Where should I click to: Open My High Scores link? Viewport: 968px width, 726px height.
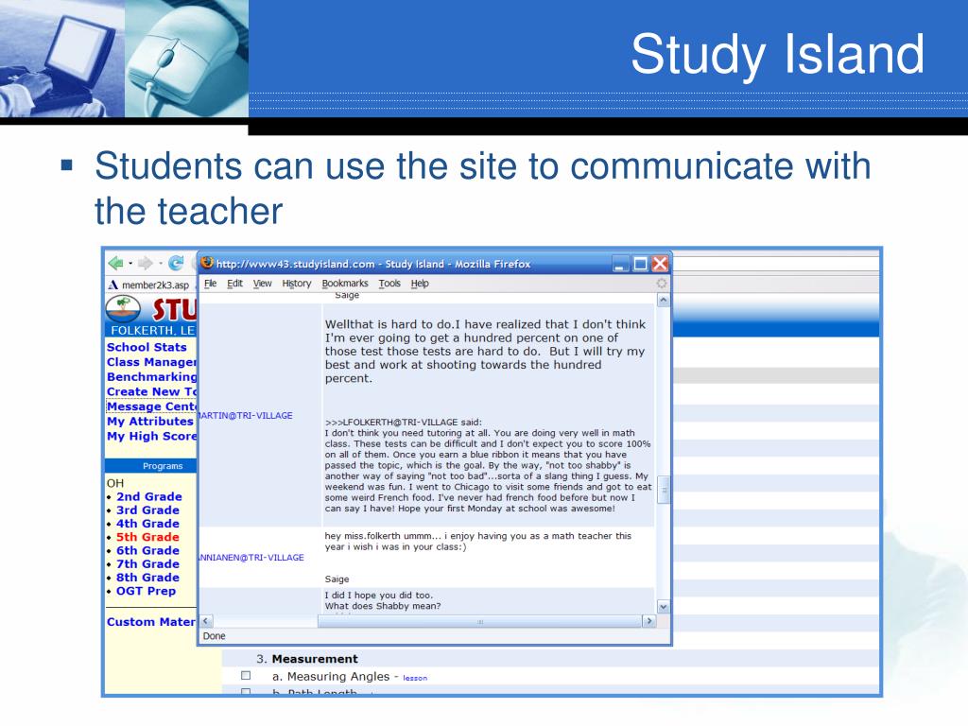tap(151, 436)
